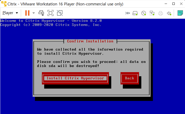Viewport: 185px width, 114px height.
Task: Click the hard disk device icon
Action: point(135,13)
